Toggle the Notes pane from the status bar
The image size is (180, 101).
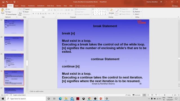click(x=128, y=95)
